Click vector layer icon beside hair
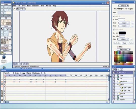This screenshot has height=109, width=136. point(118,79)
